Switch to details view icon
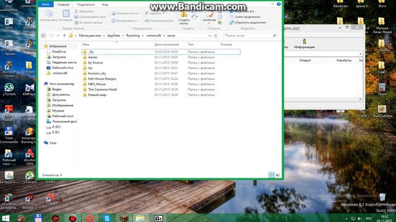Viewport: 396px width, 222px height. tap(271, 175)
